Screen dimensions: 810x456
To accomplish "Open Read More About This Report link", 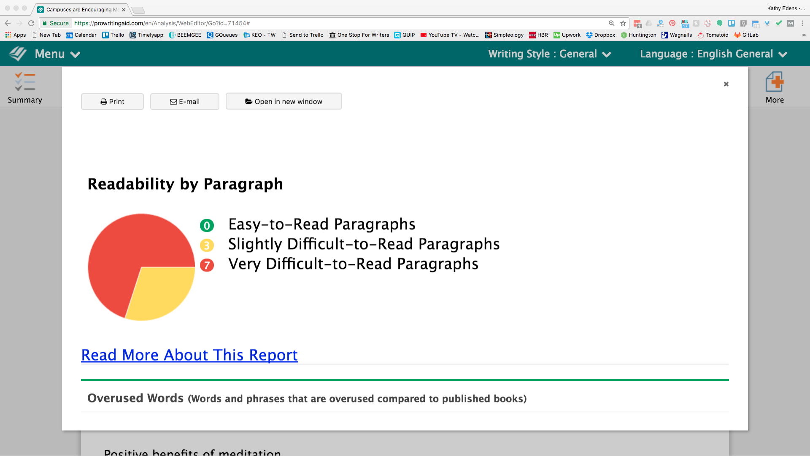I will (189, 355).
